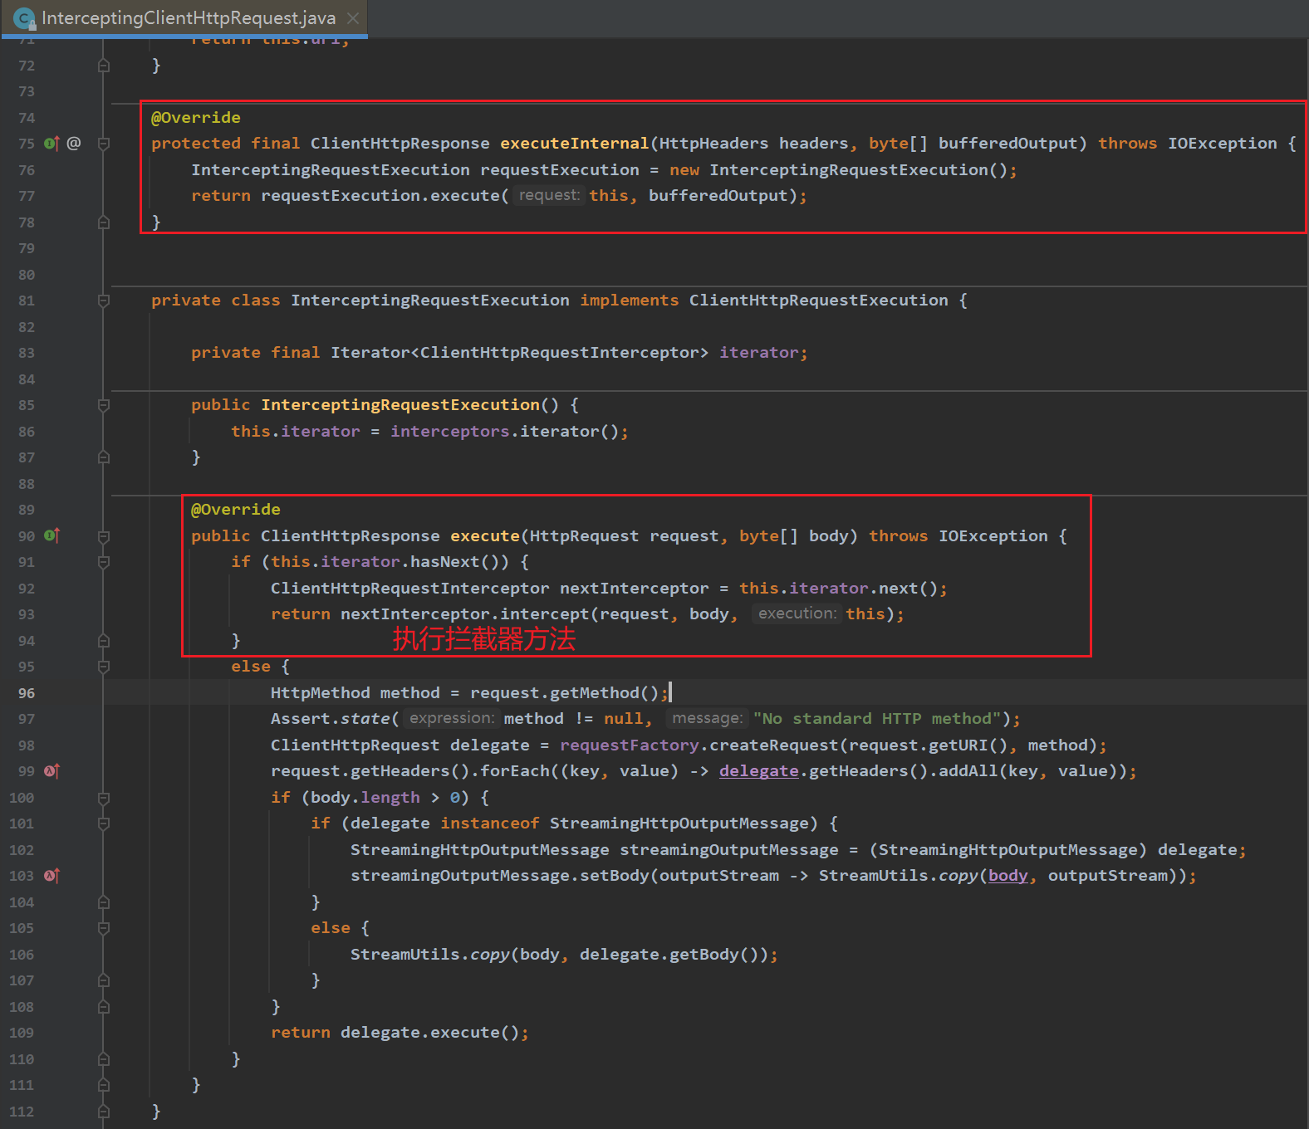Click the underlined body reference on line 103

1007,876
